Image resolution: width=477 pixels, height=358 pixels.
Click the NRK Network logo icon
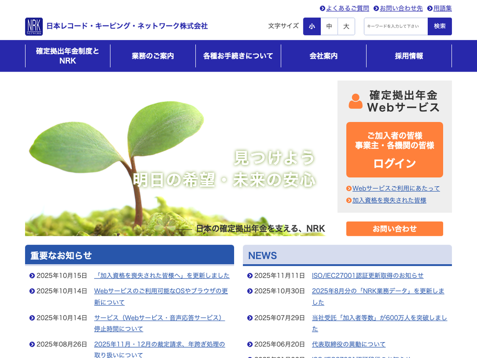click(x=34, y=26)
